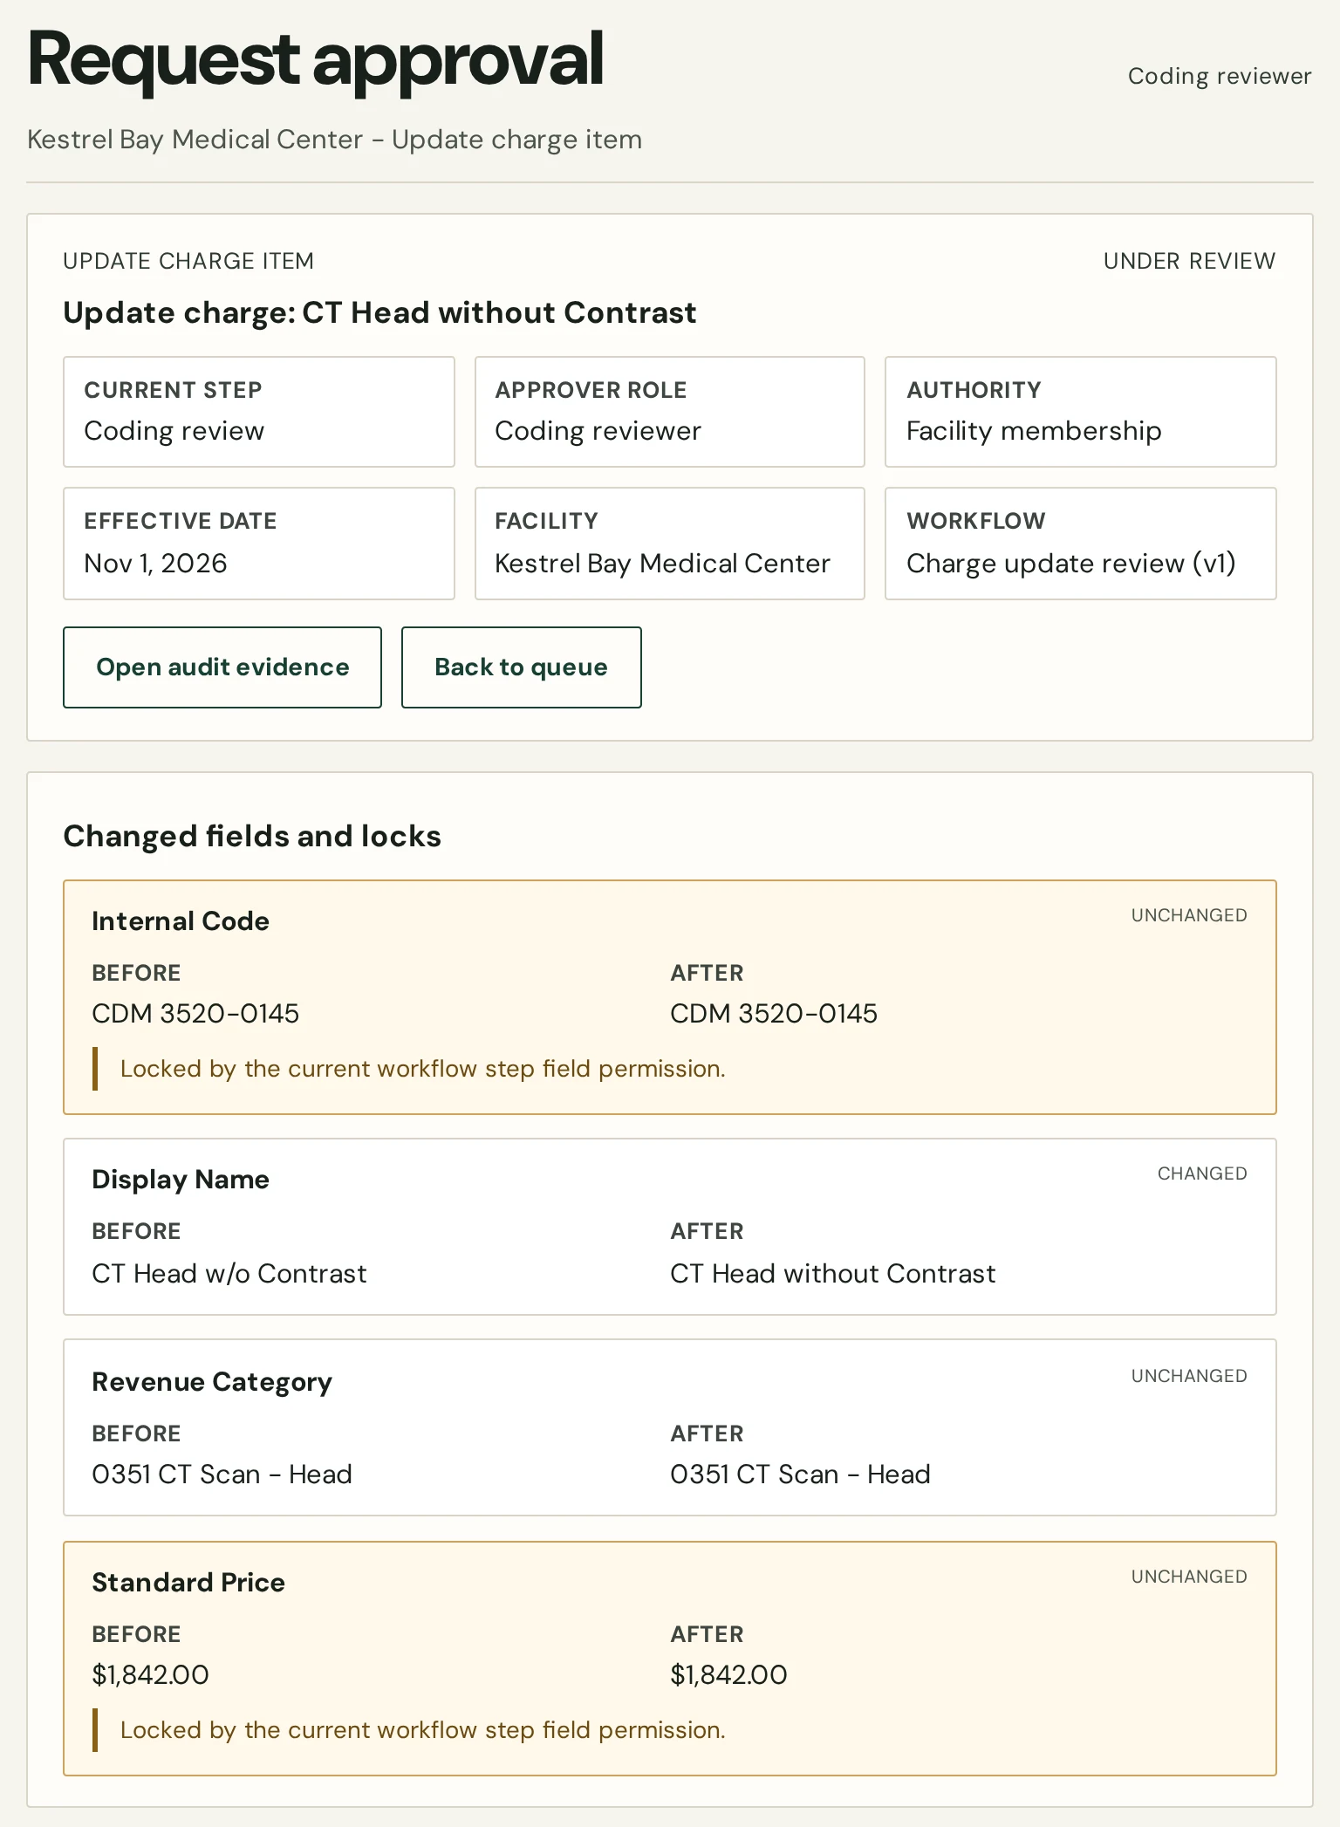Select the 'Coding reviewer' role label in header
The image size is (1340, 1827).
tap(1219, 76)
